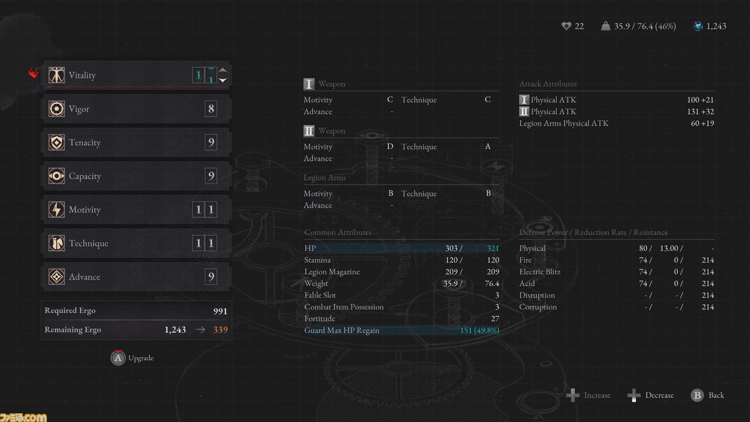Select the Advance stat icon
Screen dimensions: 750x422
pos(56,277)
